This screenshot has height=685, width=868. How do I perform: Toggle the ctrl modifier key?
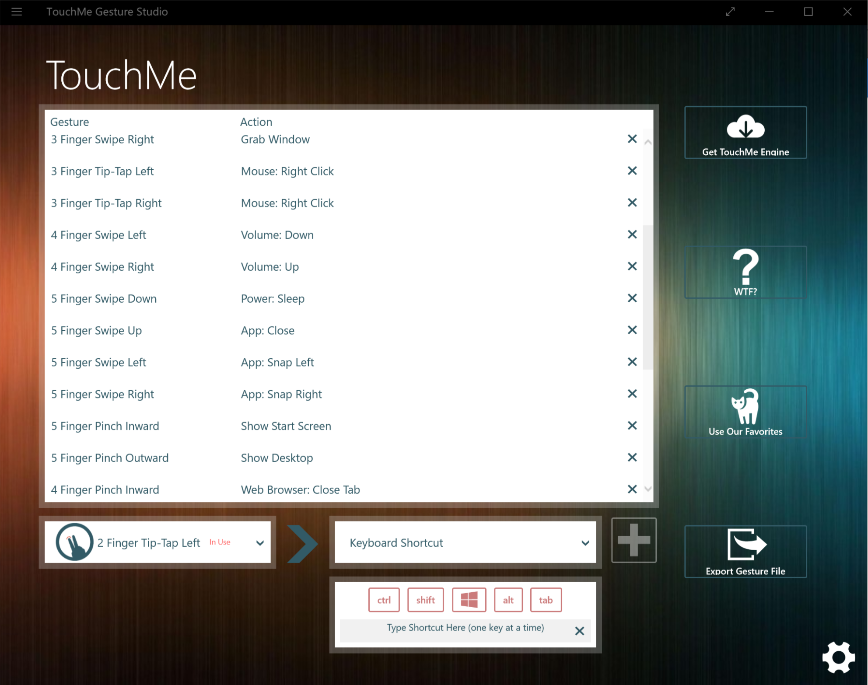[x=384, y=600]
